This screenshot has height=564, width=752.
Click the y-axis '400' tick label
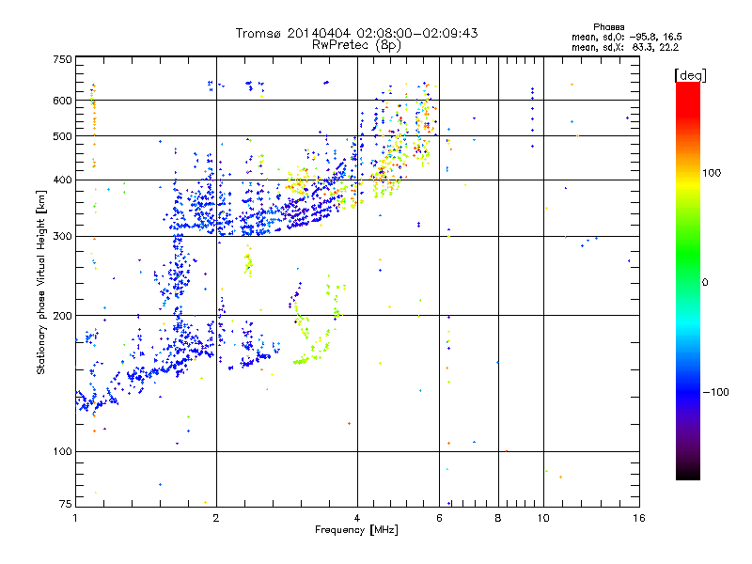[62, 180]
